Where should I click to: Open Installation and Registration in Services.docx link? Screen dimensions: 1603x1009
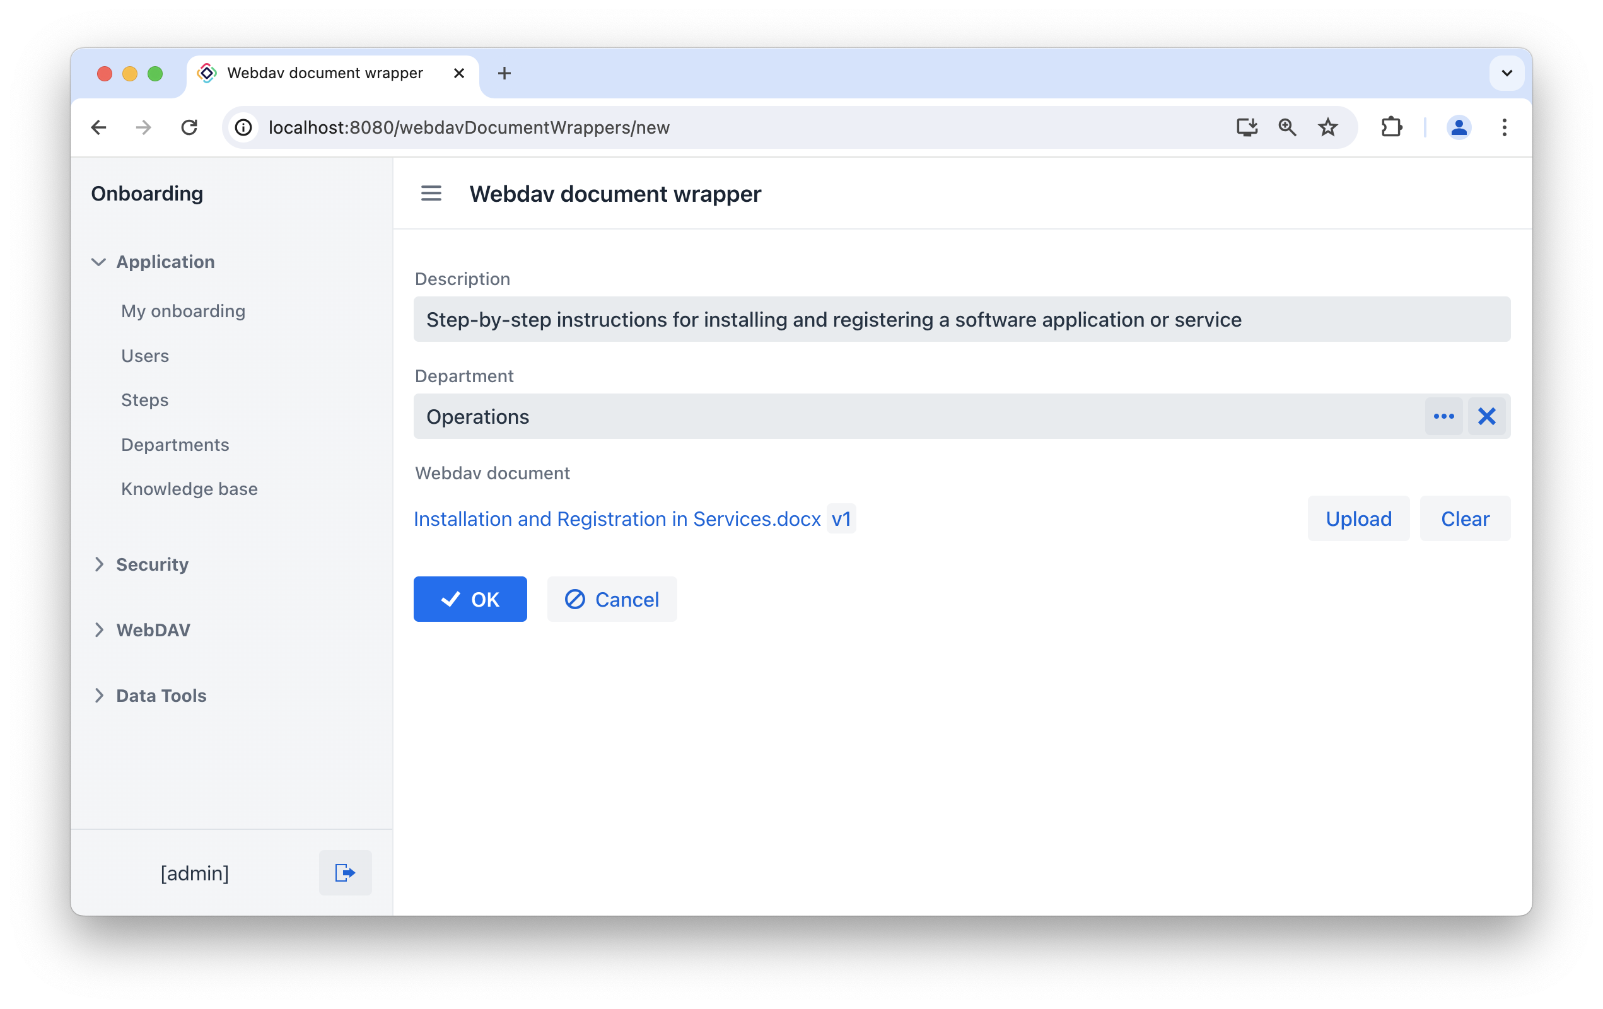pos(617,519)
